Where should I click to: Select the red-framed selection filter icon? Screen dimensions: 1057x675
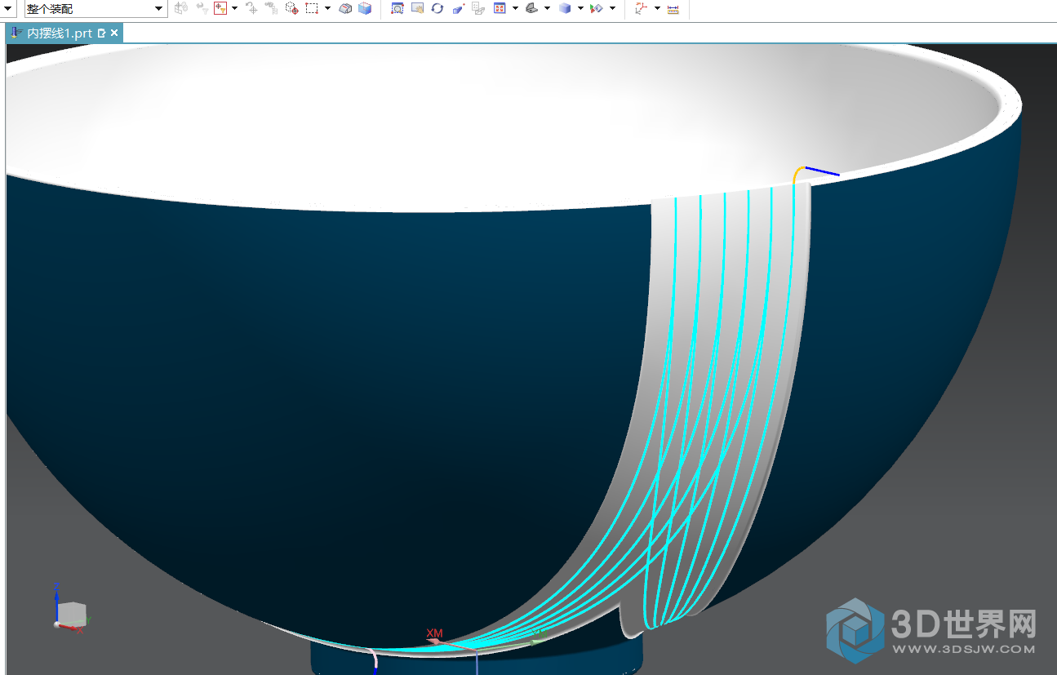tap(220, 8)
